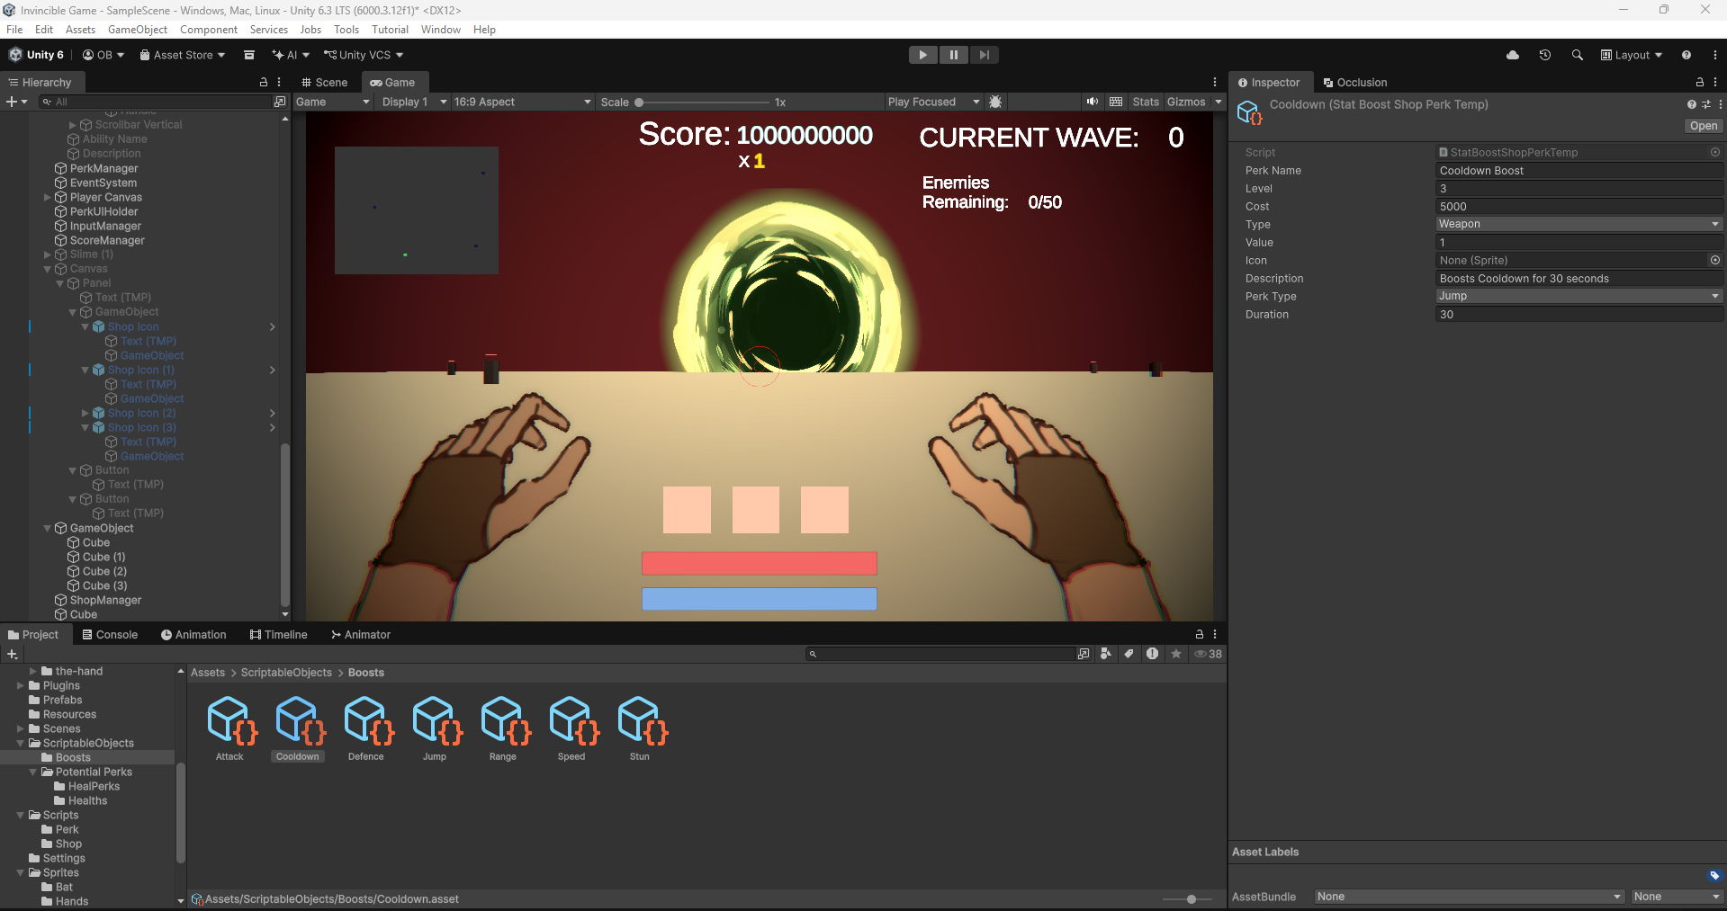Viewport: 1727px width, 911px height.
Task: Lock the Hierarchy panel
Action: point(264,82)
